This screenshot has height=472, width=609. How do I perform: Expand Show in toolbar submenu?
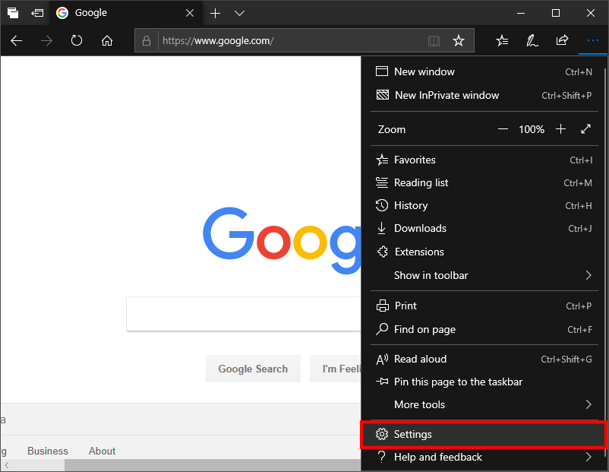pos(484,275)
